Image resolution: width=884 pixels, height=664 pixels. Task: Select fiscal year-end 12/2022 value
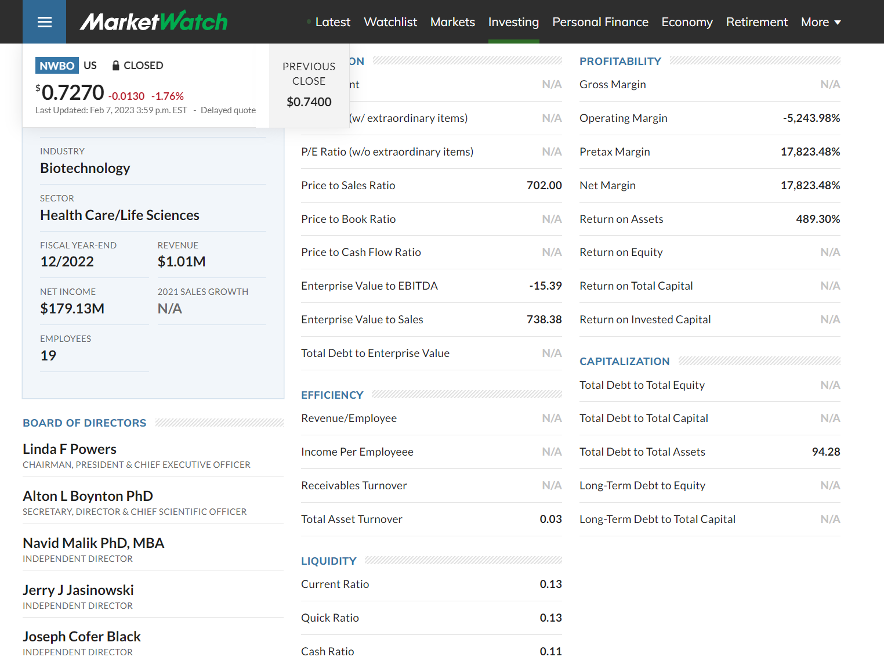tap(67, 262)
